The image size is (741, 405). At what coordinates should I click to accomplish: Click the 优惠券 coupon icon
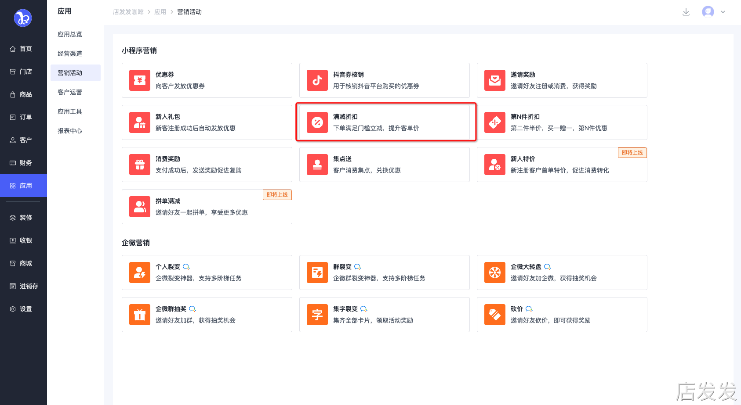pyautogui.click(x=140, y=80)
